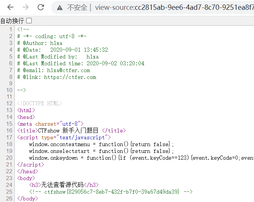Click the '@email: h1xa@ctfer.com' line
254x202 pixels.
[x=54, y=70]
